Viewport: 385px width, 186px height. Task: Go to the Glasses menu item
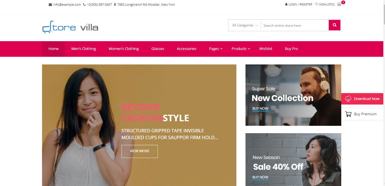(158, 49)
